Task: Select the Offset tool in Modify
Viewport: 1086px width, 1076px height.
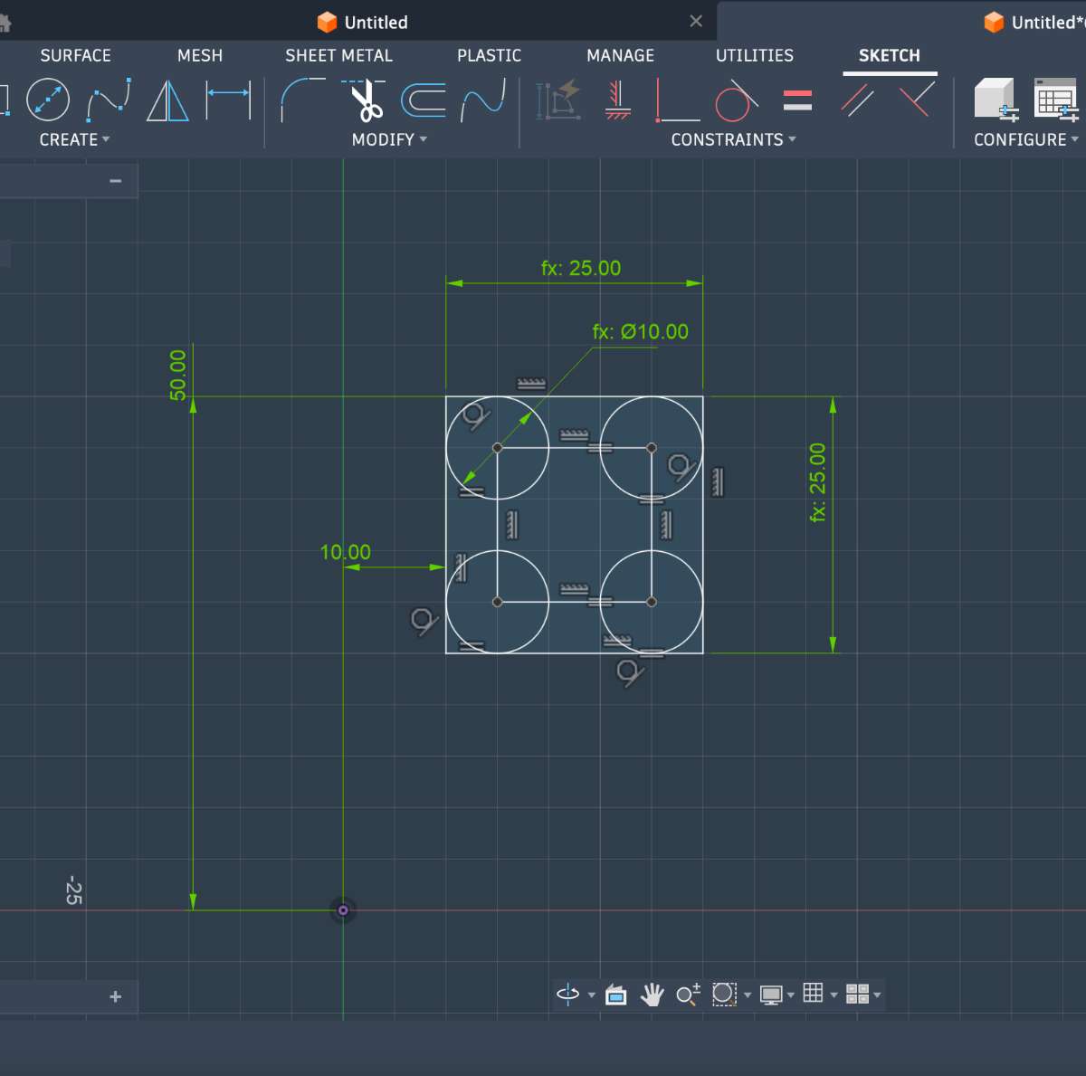Action: 424,100
